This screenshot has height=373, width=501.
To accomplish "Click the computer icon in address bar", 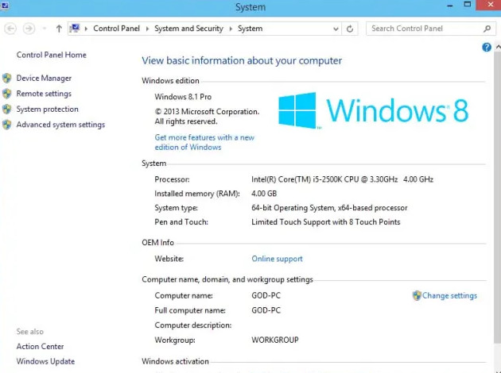I will pyautogui.click(x=75, y=29).
